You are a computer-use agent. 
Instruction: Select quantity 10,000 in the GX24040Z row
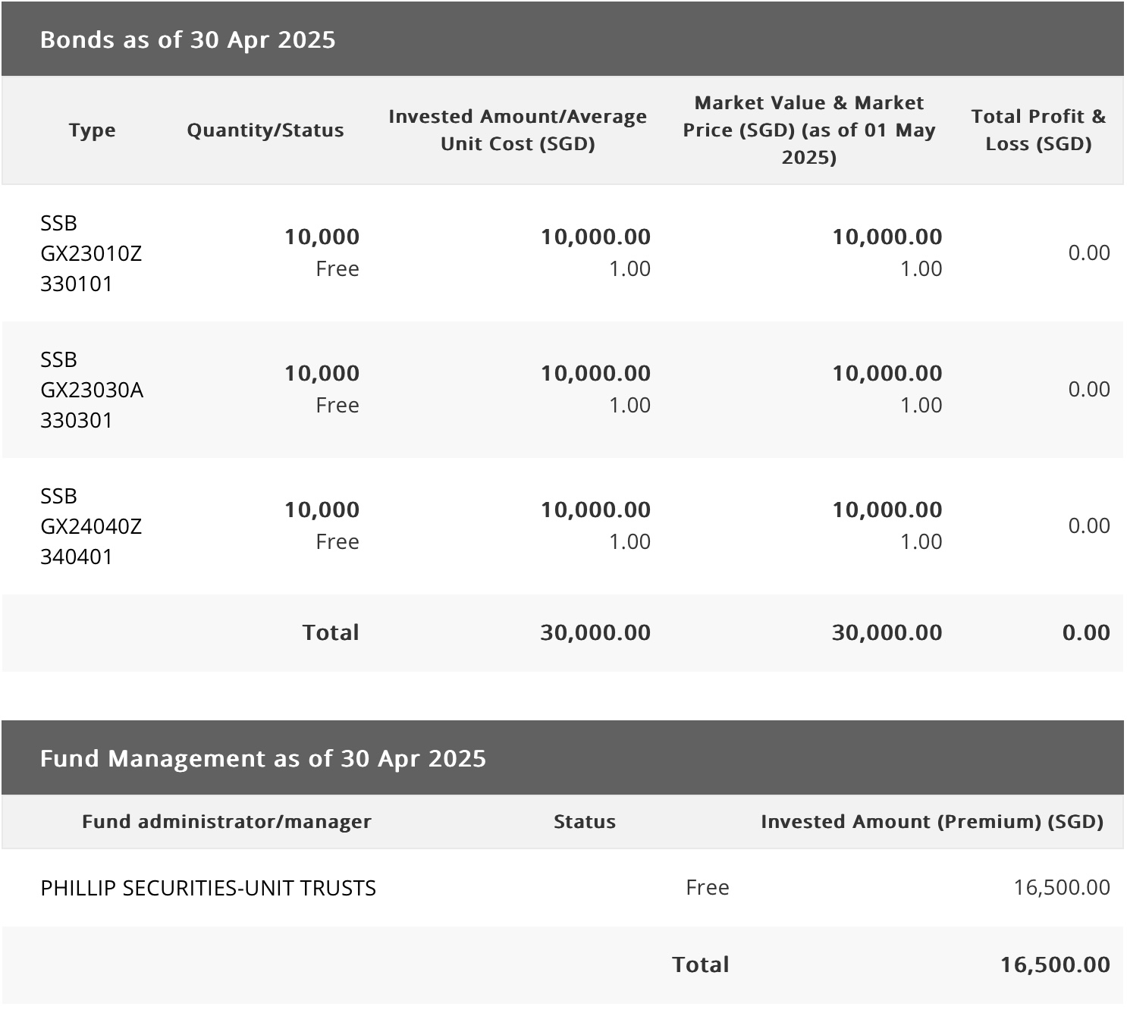[322, 510]
